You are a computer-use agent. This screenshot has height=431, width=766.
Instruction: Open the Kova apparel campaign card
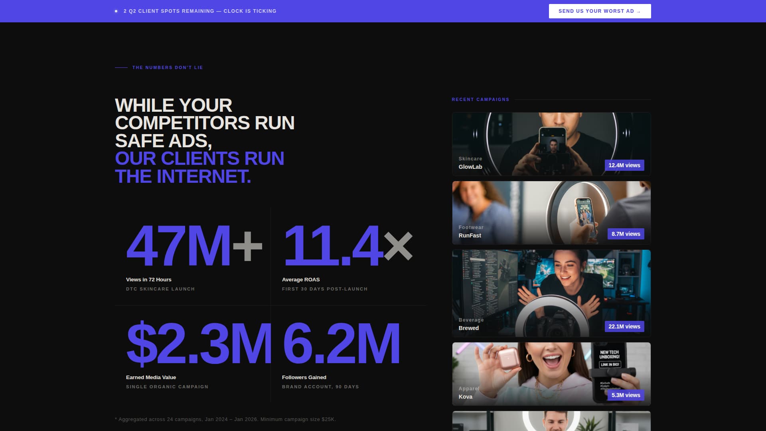point(551,374)
